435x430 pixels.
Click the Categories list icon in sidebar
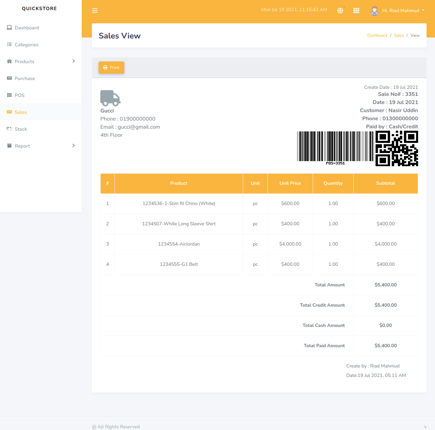[x=9, y=45]
